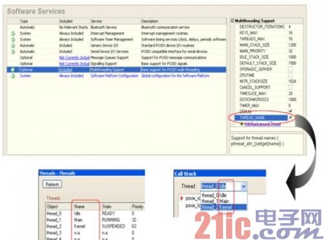324x240 pixels.
Task: Click the green icon beside Interrupt Management
Action: click(13, 34)
